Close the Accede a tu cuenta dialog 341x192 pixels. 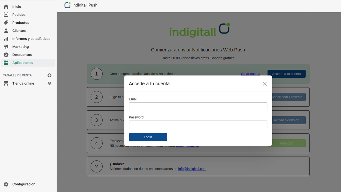click(x=265, y=83)
